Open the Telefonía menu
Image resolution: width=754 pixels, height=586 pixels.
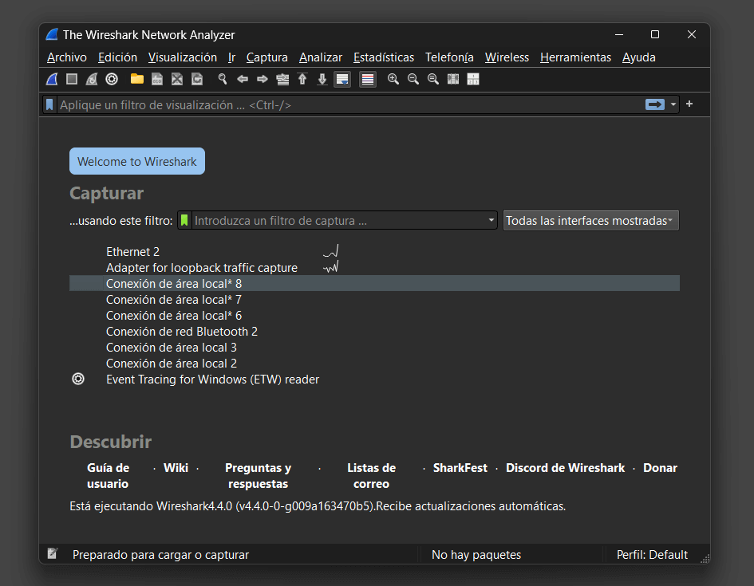coord(450,57)
